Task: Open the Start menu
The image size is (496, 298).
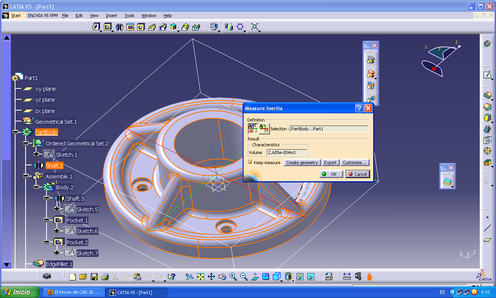Action: coord(16,16)
